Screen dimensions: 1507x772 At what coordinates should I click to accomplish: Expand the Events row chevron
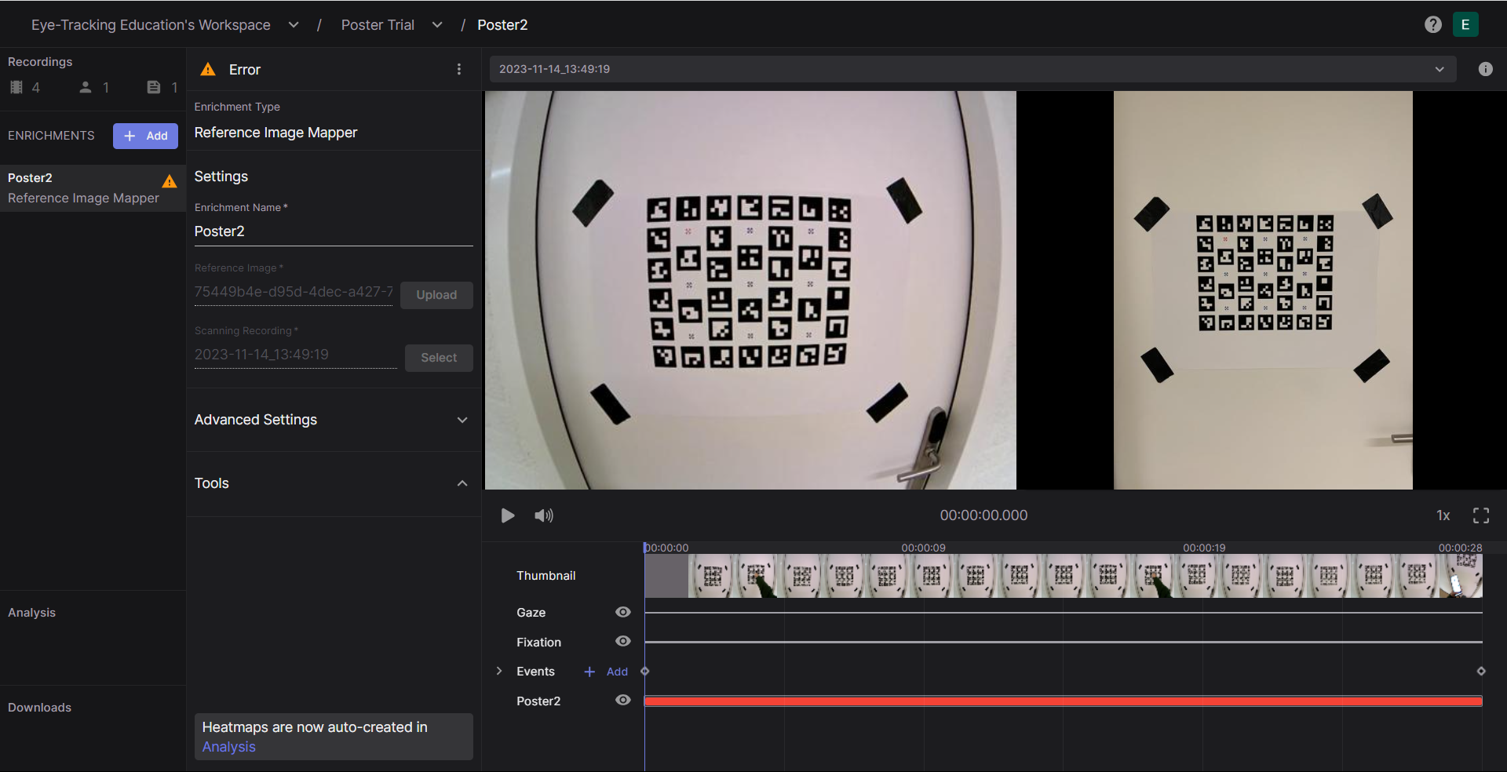tap(499, 672)
